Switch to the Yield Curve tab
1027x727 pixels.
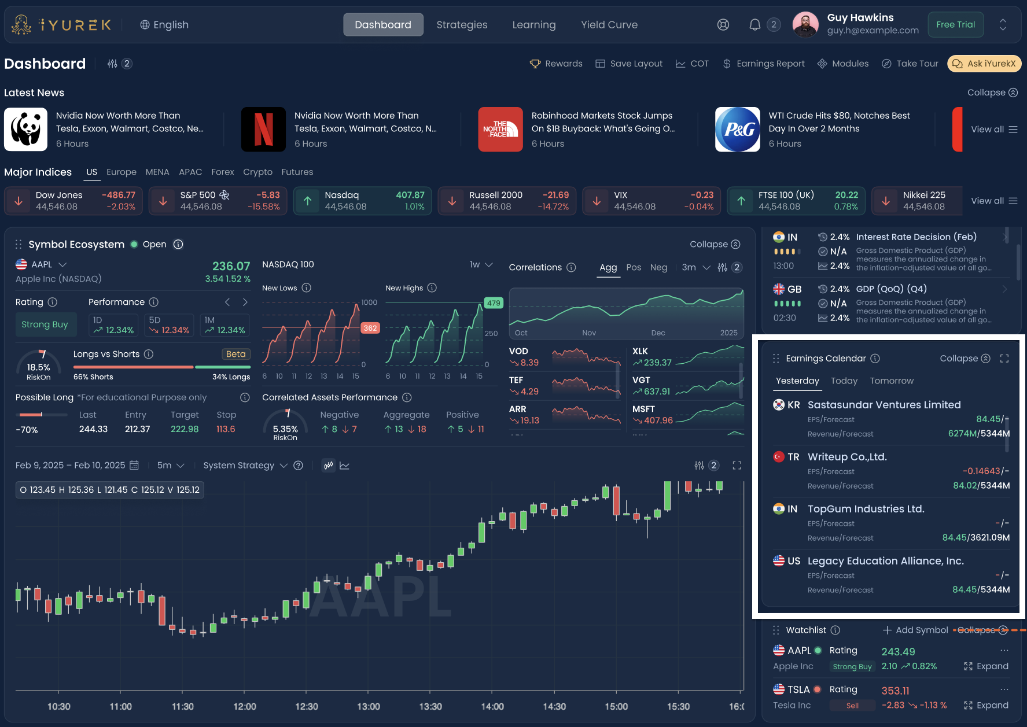609,25
